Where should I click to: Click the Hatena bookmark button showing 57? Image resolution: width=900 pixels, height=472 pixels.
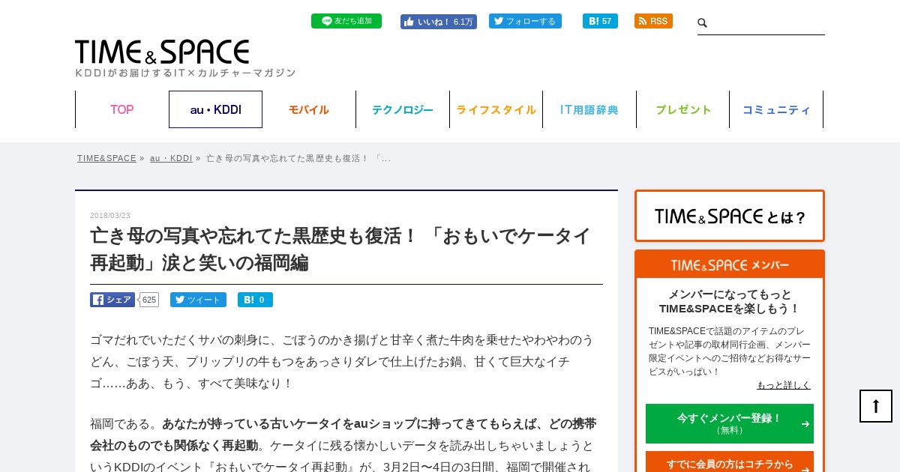600,21
